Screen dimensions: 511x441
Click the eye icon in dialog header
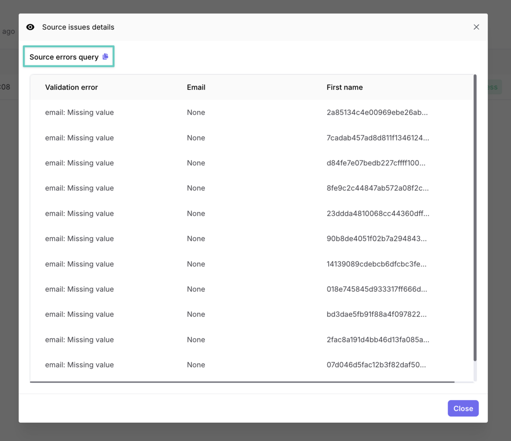31,27
